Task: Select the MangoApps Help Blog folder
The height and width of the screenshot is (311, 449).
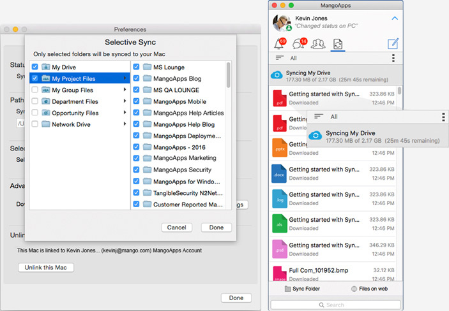Action: [178, 124]
